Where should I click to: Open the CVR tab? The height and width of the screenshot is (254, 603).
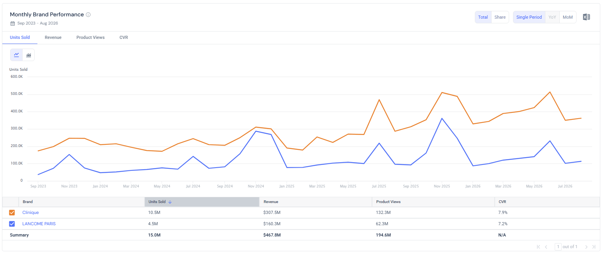123,37
